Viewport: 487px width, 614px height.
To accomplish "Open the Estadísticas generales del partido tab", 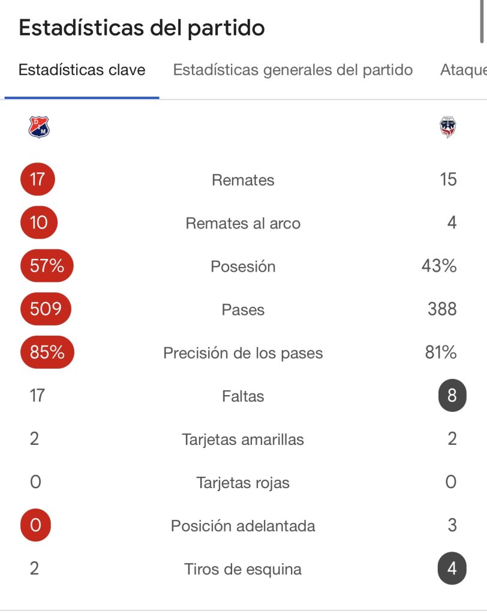I will point(293,70).
